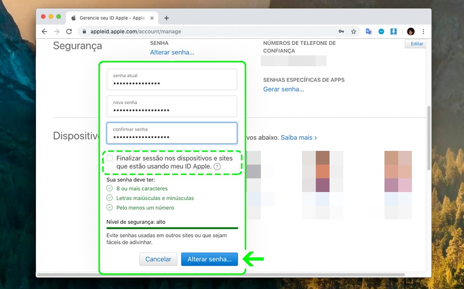Check Finalizar sessão nos dispositivos checkbox
Viewport: 464px width, 289px height.
110,158
